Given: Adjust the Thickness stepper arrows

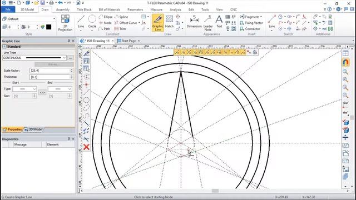Looking at the screenshot, I should tap(72, 77).
